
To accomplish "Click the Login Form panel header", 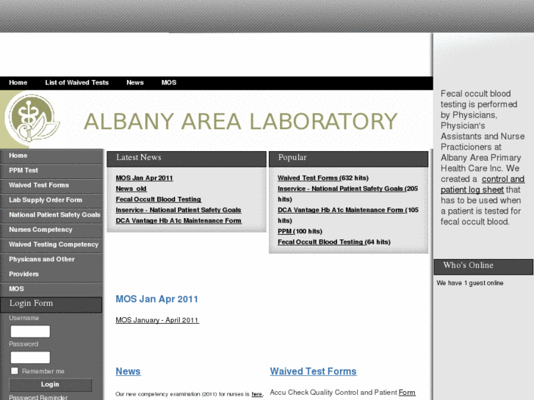I will tap(51, 305).
